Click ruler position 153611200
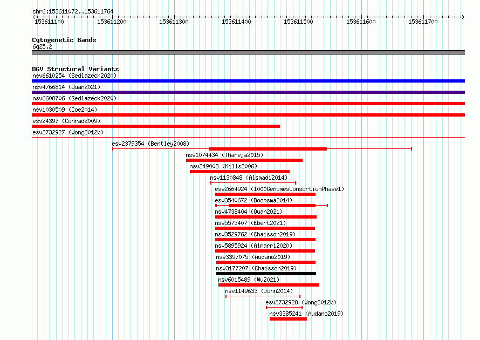 (x=112, y=22)
